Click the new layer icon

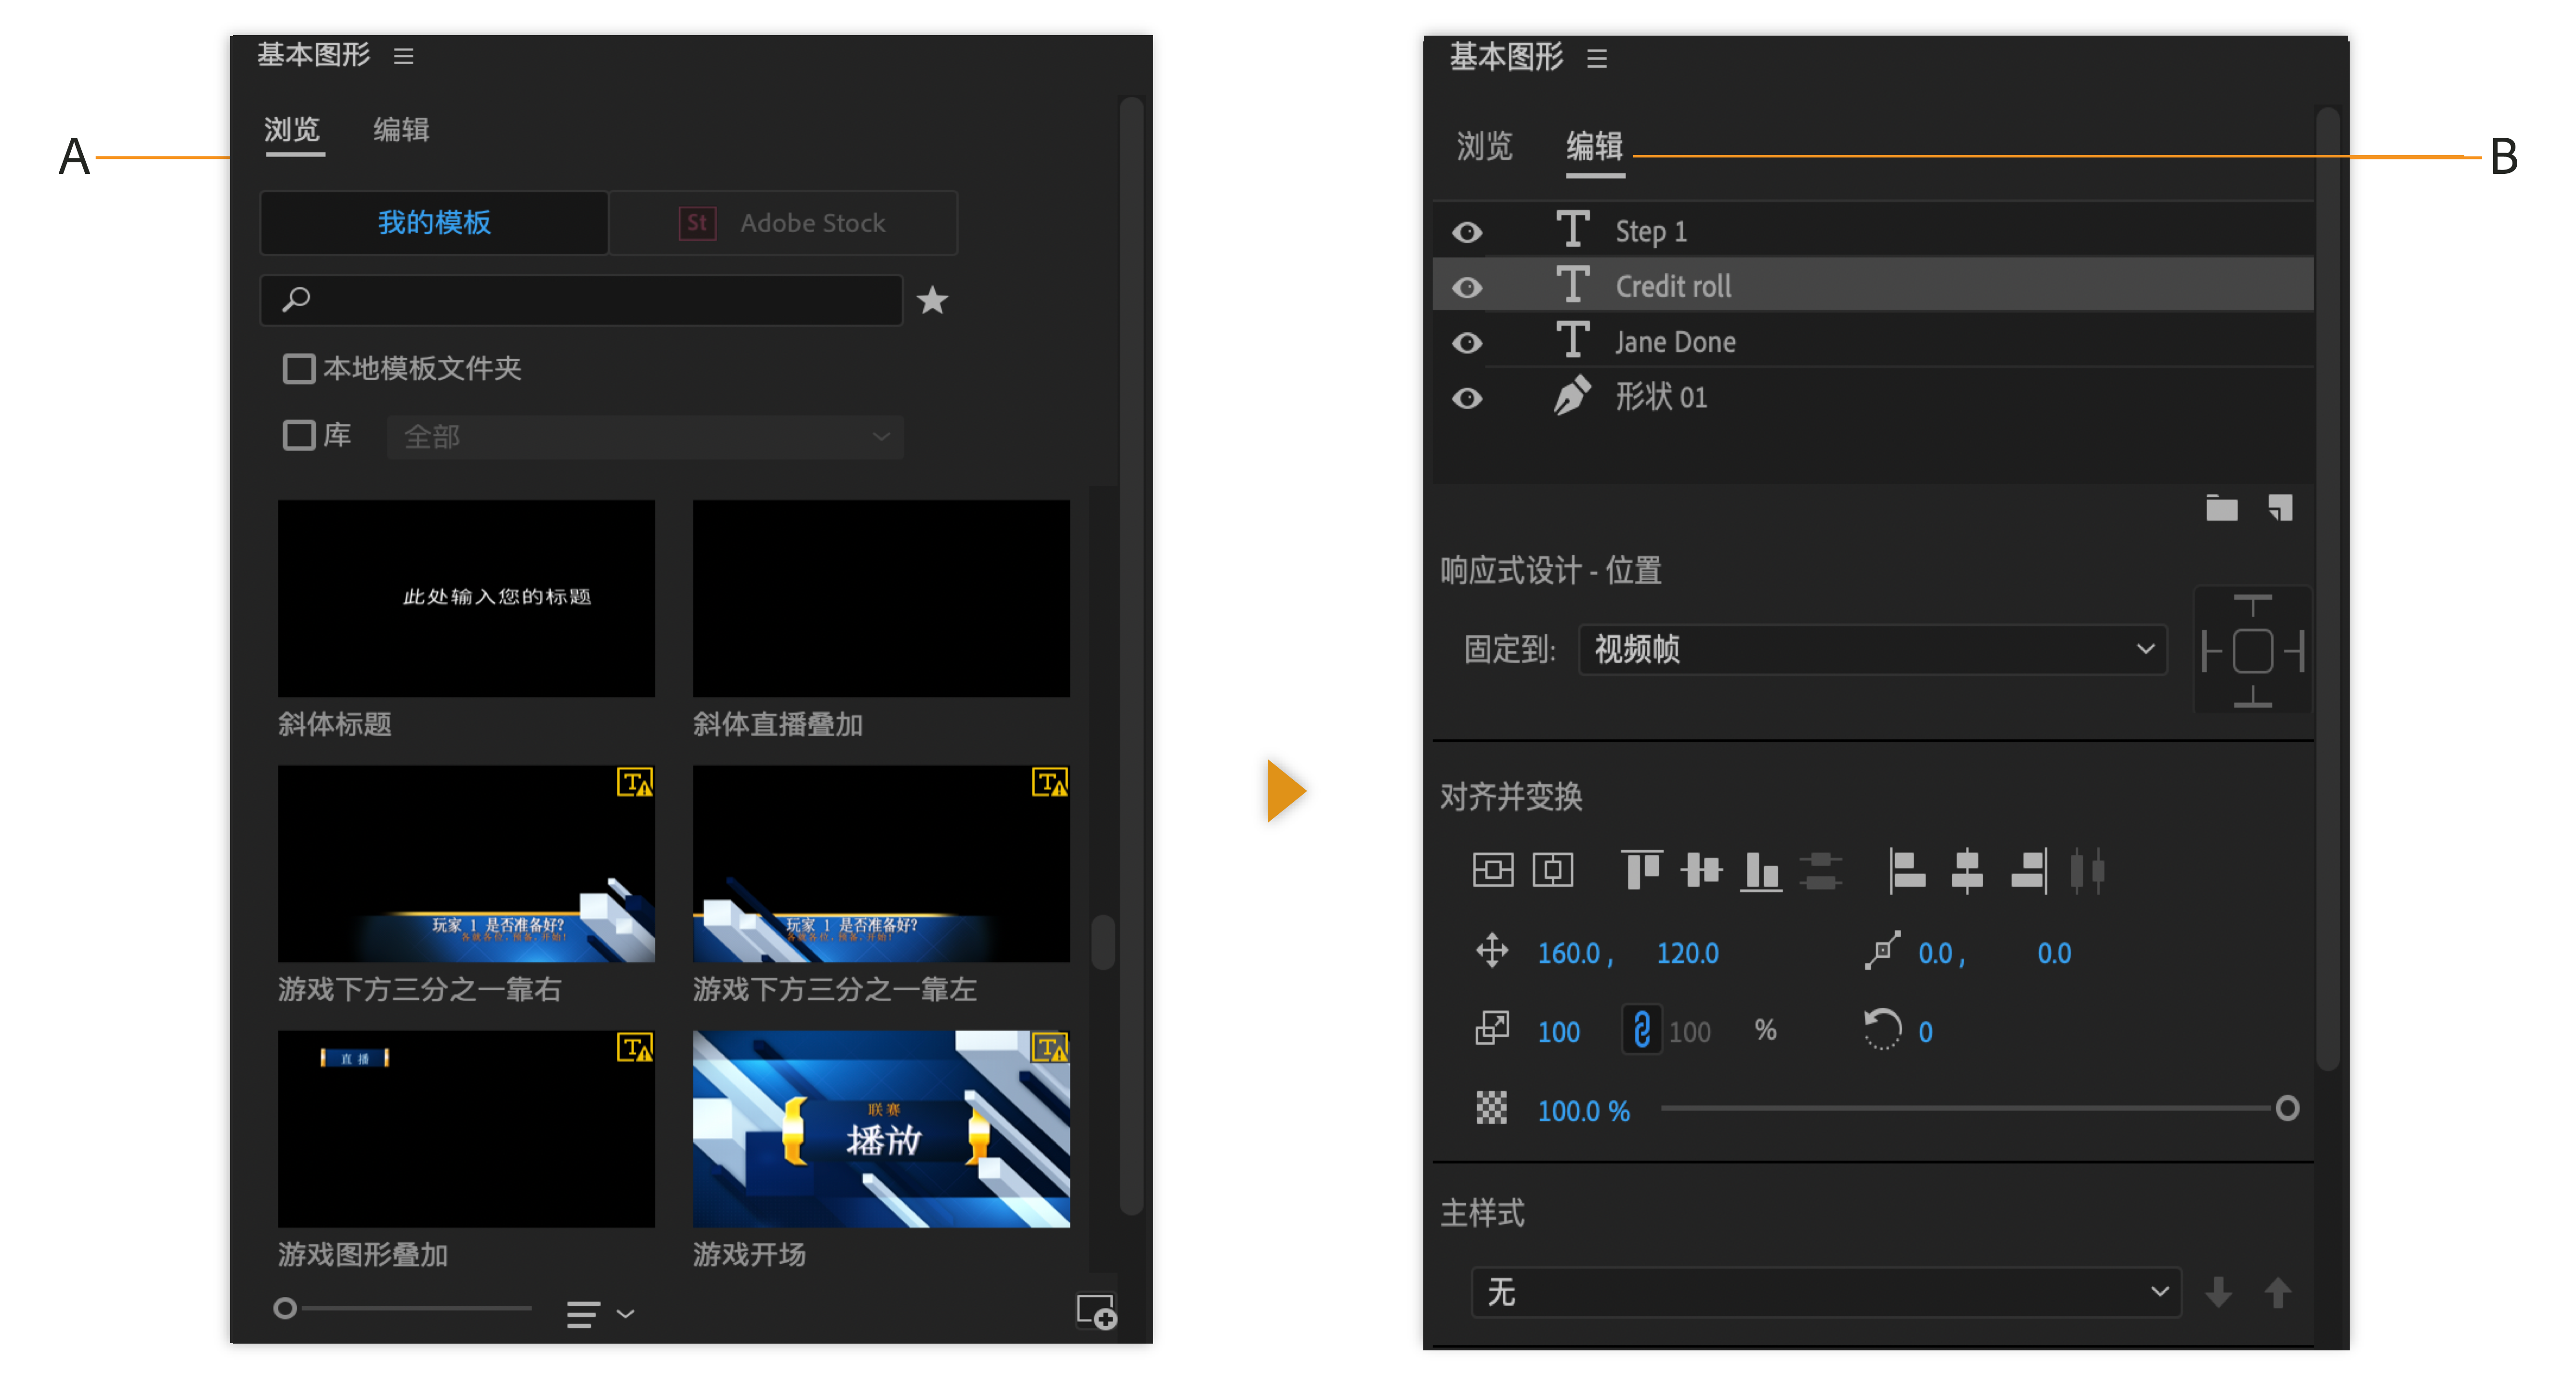coord(2280,508)
